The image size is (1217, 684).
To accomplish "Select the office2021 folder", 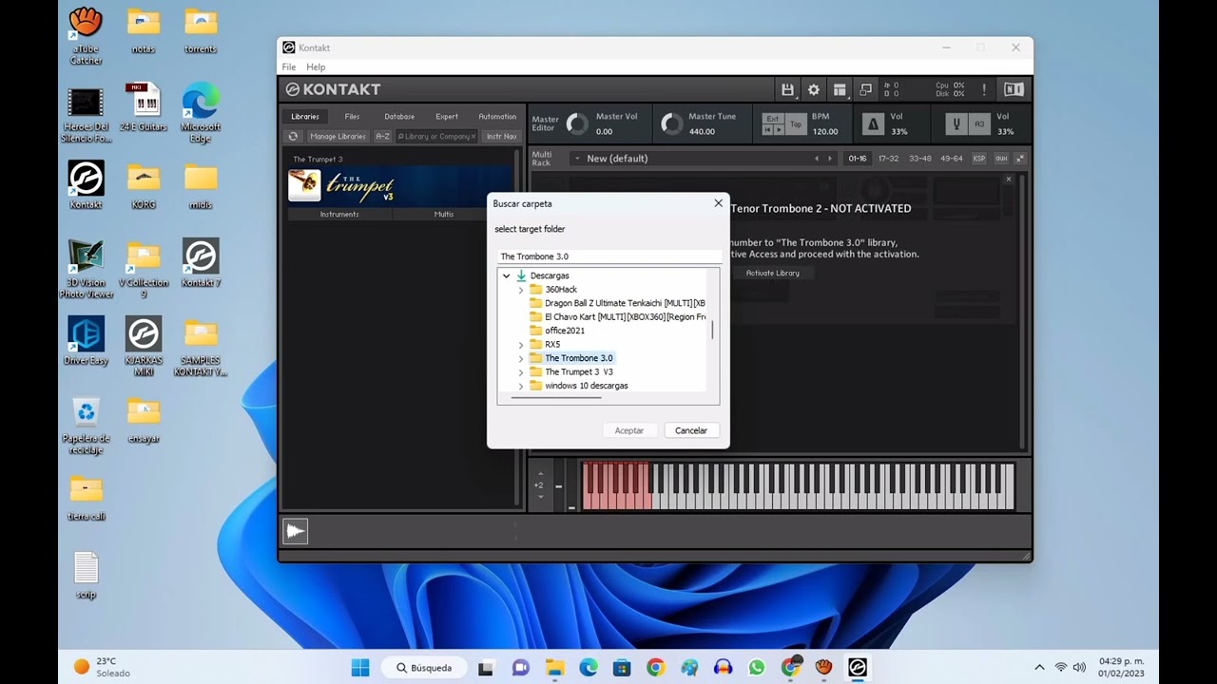I will [x=565, y=331].
